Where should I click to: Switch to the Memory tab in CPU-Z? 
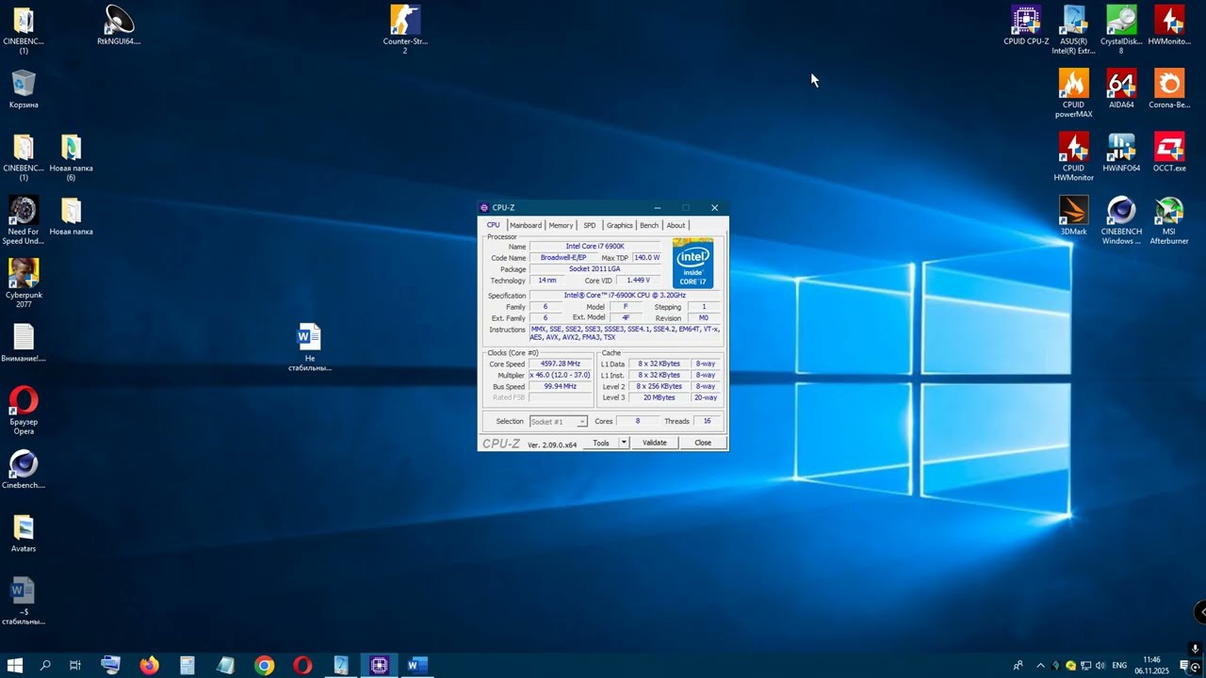coord(561,225)
